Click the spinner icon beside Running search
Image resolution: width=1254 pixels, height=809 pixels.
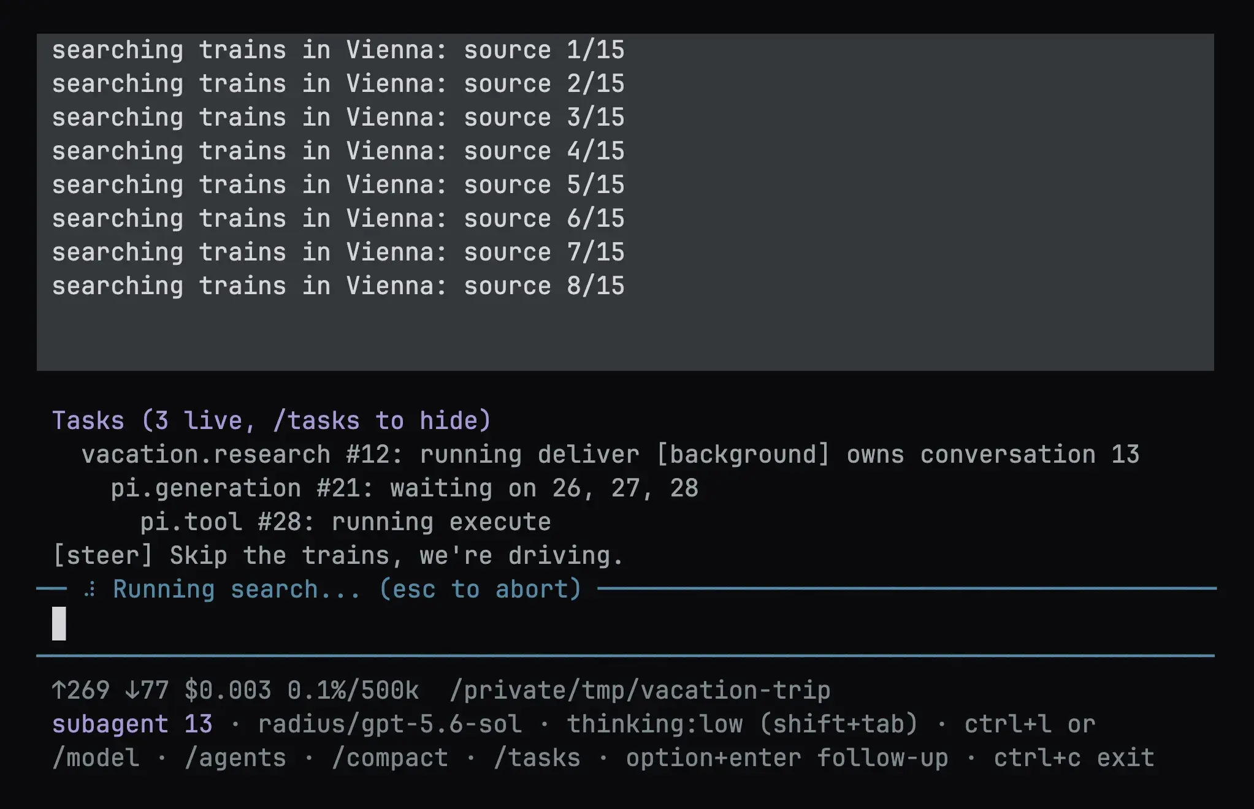[x=90, y=590]
